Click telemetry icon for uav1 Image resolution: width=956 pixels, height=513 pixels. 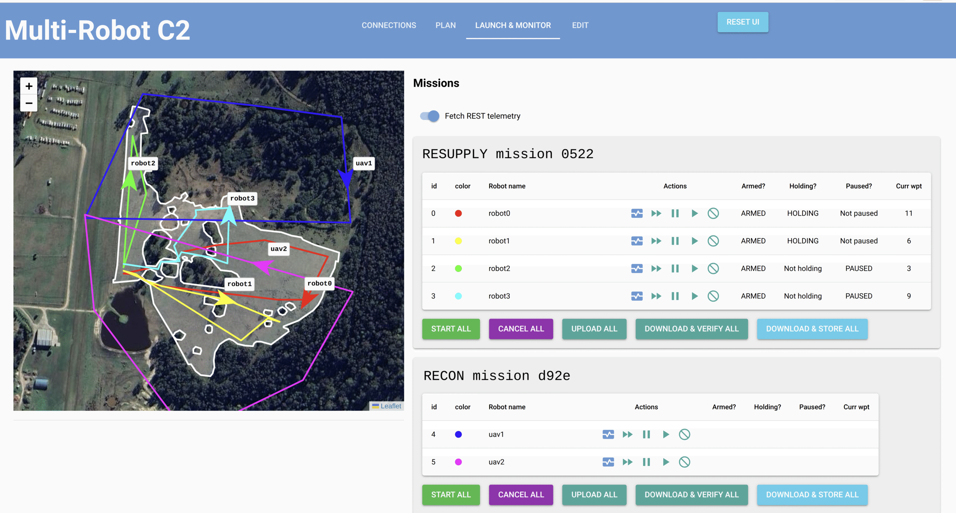[608, 434]
